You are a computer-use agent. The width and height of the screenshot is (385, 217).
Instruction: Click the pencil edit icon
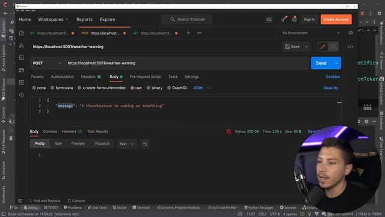(323, 46)
